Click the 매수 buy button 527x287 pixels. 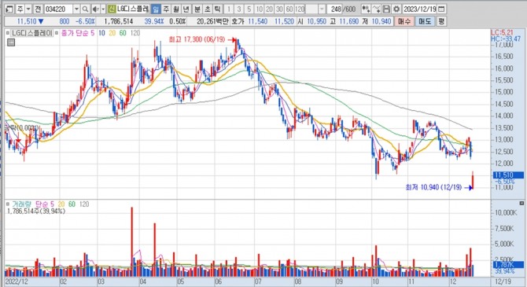(404, 21)
